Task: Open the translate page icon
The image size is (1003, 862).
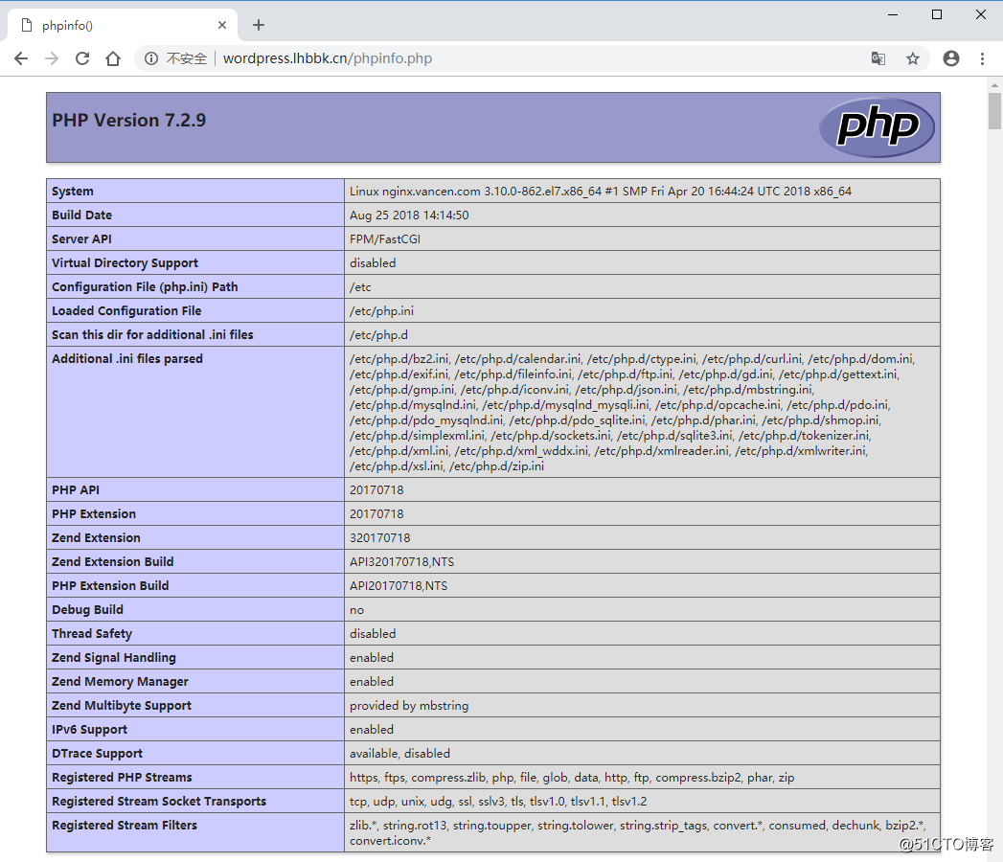Action: 878,58
